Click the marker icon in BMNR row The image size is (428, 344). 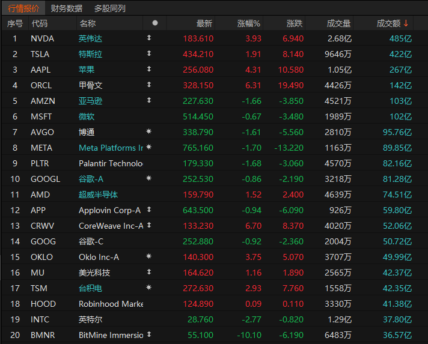click(149, 334)
